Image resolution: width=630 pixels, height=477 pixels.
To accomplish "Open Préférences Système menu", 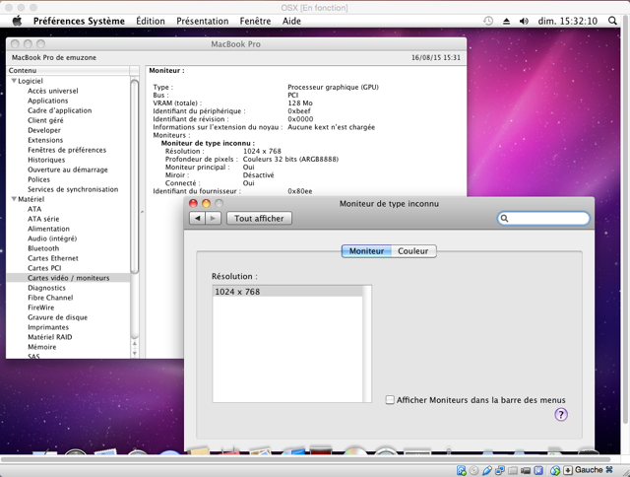I will click(79, 21).
